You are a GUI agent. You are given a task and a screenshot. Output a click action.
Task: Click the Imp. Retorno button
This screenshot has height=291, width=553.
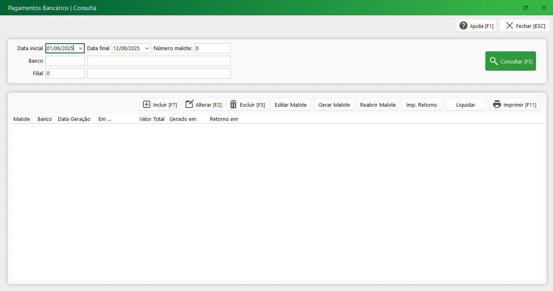[x=421, y=105]
